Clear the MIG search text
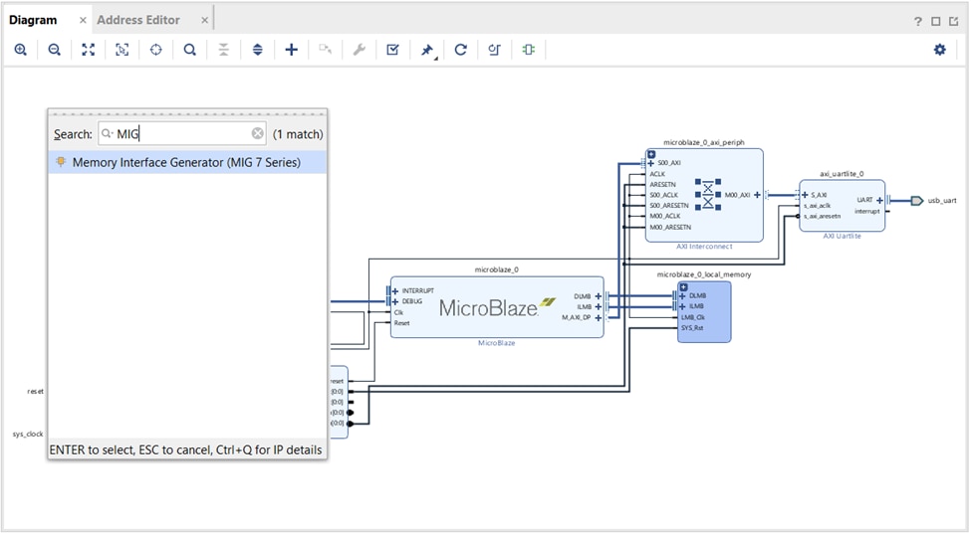Screen dimensions: 971x533 point(258,133)
